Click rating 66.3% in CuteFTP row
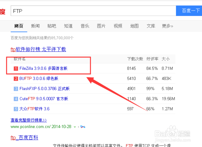This screenshot has height=147, width=202. point(152,99)
